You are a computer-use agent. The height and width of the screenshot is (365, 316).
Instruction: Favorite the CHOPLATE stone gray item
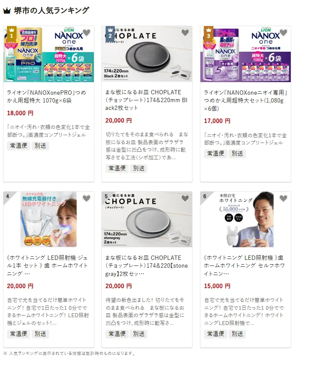[x=185, y=198]
